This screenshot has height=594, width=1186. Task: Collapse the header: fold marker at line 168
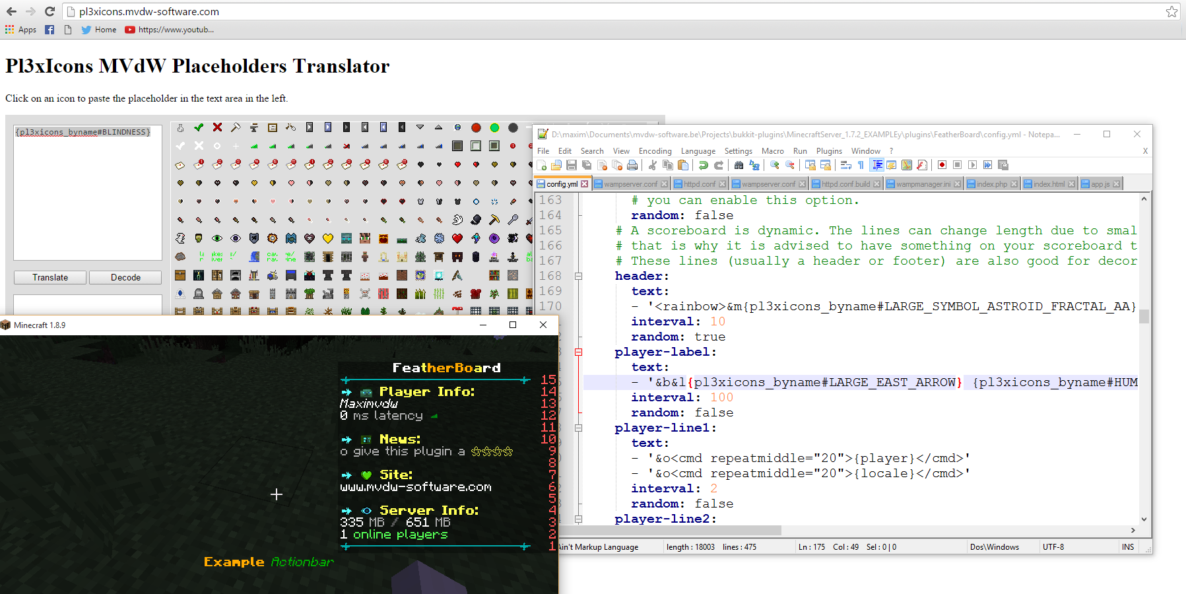tap(579, 277)
